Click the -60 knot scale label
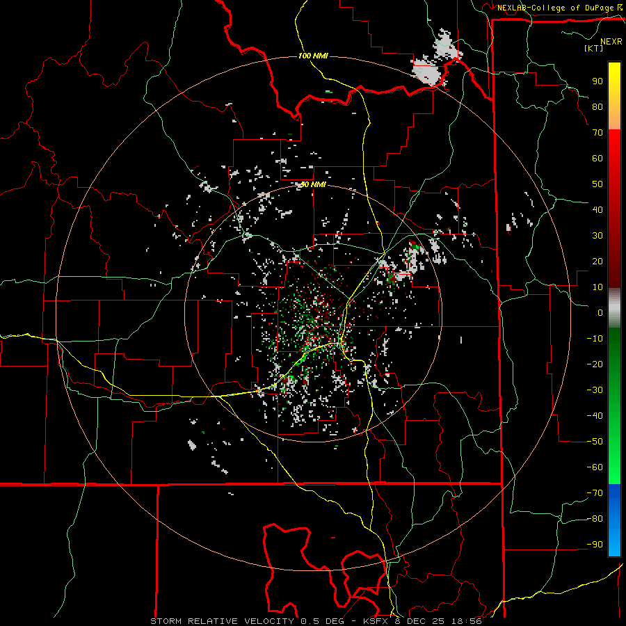This screenshot has width=626, height=626. point(595,467)
